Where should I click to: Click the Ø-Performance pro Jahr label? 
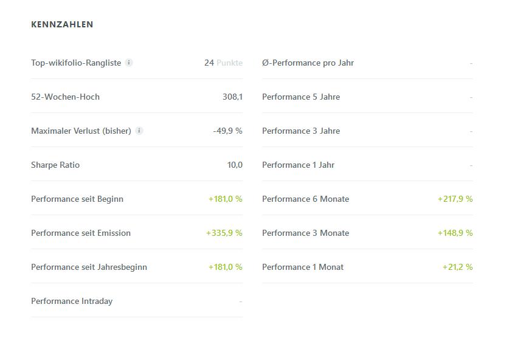[x=308, y=63]
